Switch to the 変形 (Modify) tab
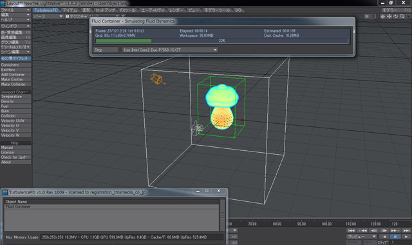The width and height of the screenshot is (412, 245). point(86,10)
